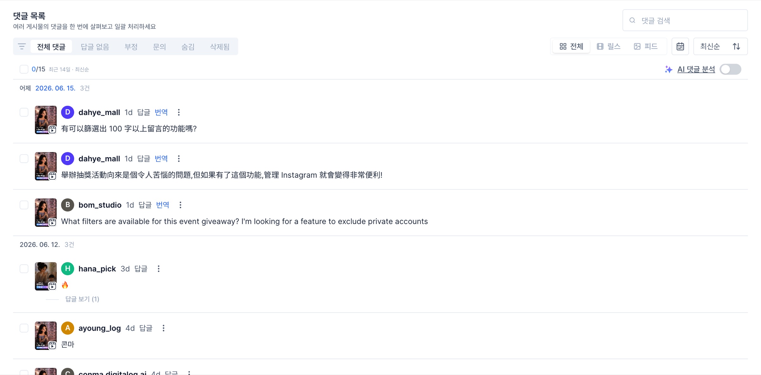Focus the 댓글 검색 search field
Image resolution: width=761 pixels, height=375 pixels.
click(685, 20)
